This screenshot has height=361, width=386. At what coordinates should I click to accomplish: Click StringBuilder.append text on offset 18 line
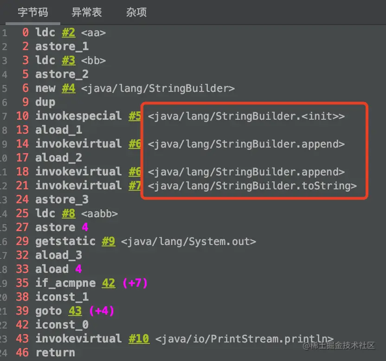click(x=246, y=172)
